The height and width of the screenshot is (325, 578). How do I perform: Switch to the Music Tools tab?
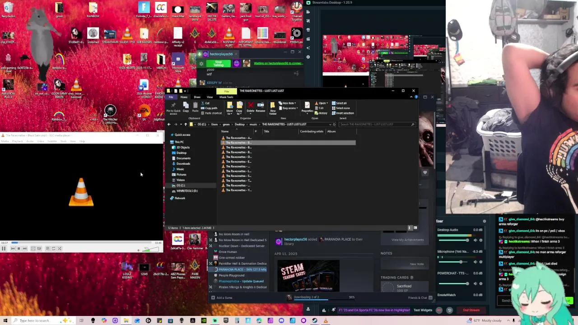click(x=226, y=97)
